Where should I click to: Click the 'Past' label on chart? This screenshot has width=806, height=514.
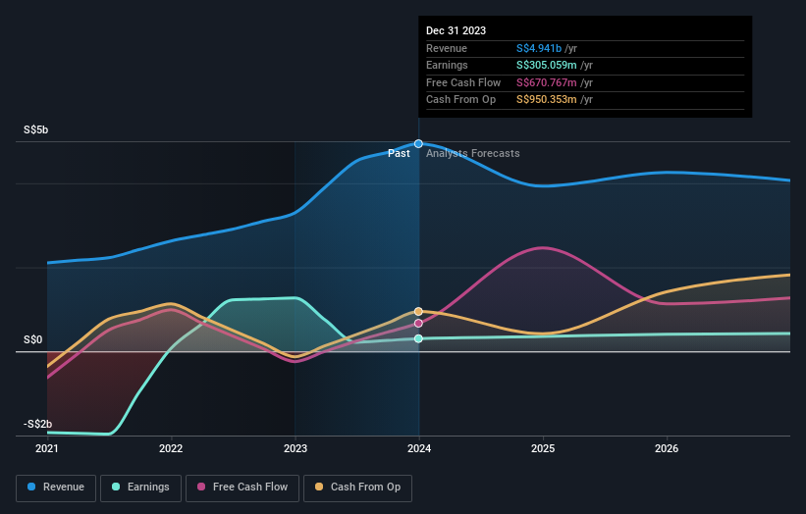point(399,154)
